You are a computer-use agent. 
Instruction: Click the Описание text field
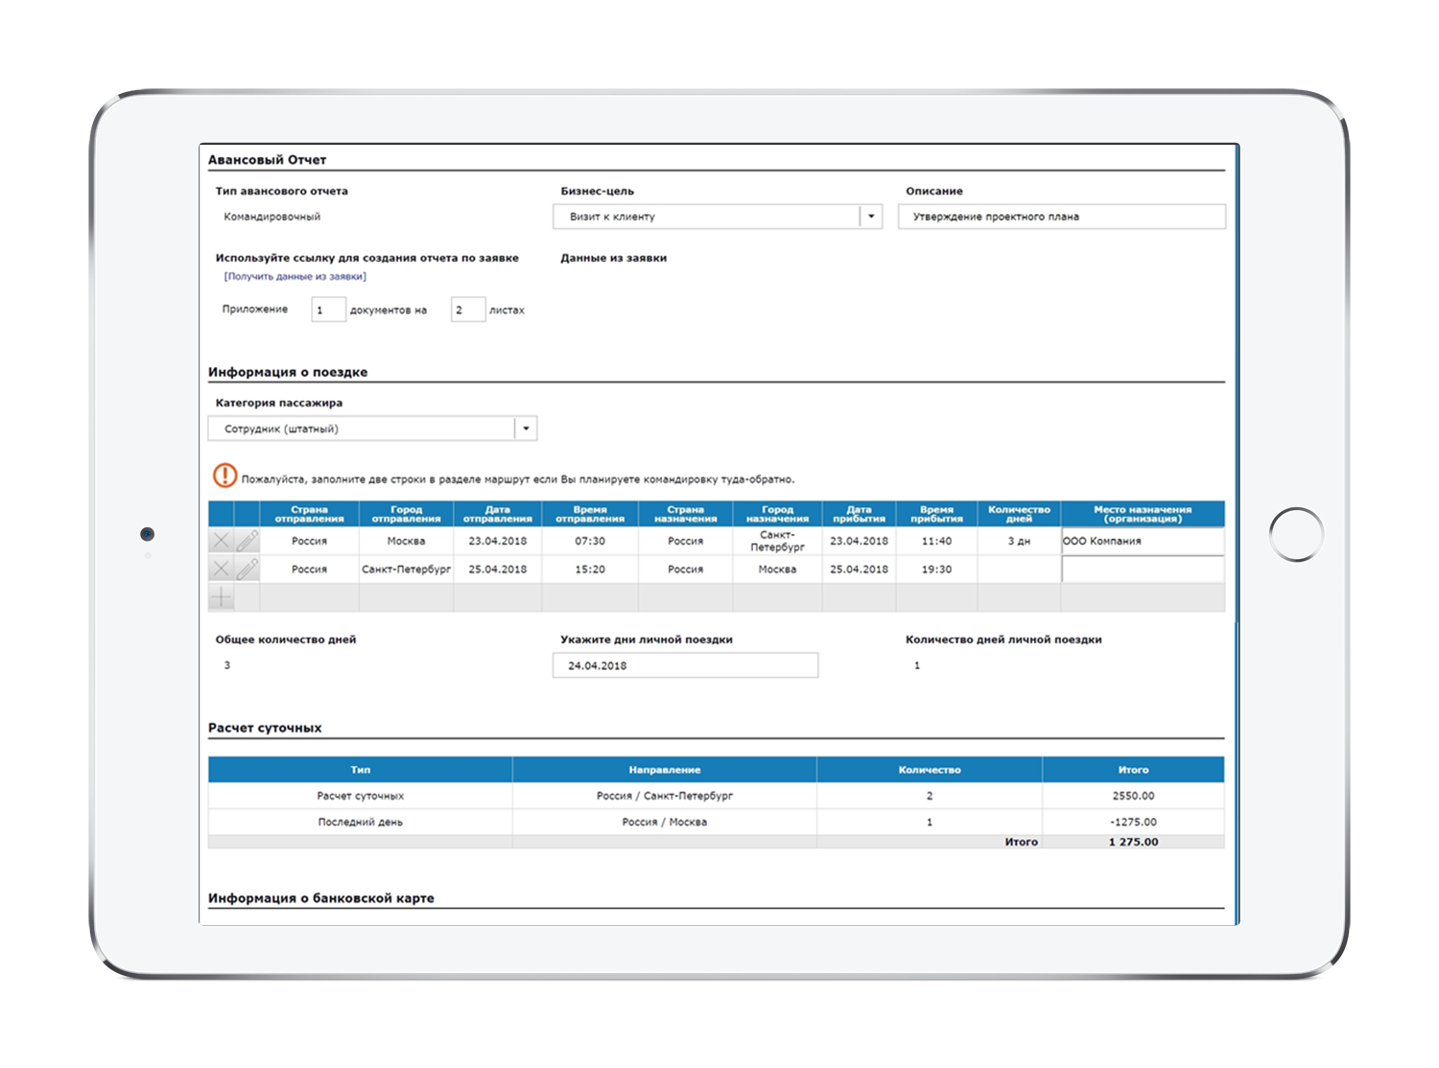pos(1061,217)
